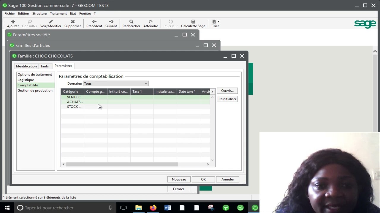The image size is (380, 213).
Task: Open the ? help menu
Action: coord(95,14)
